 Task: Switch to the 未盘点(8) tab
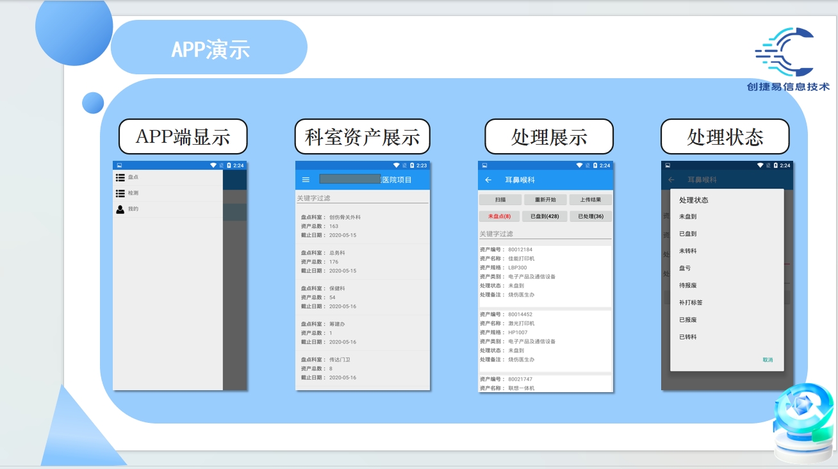tap(499, 217)
